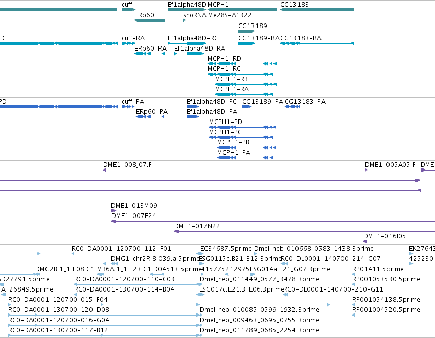The width and height of the screenshot is (435, 338).
Task: Select Dmel_neb_010085_0599_1932.3prime label
Action: pyautogui.click(x=259, y=310)
